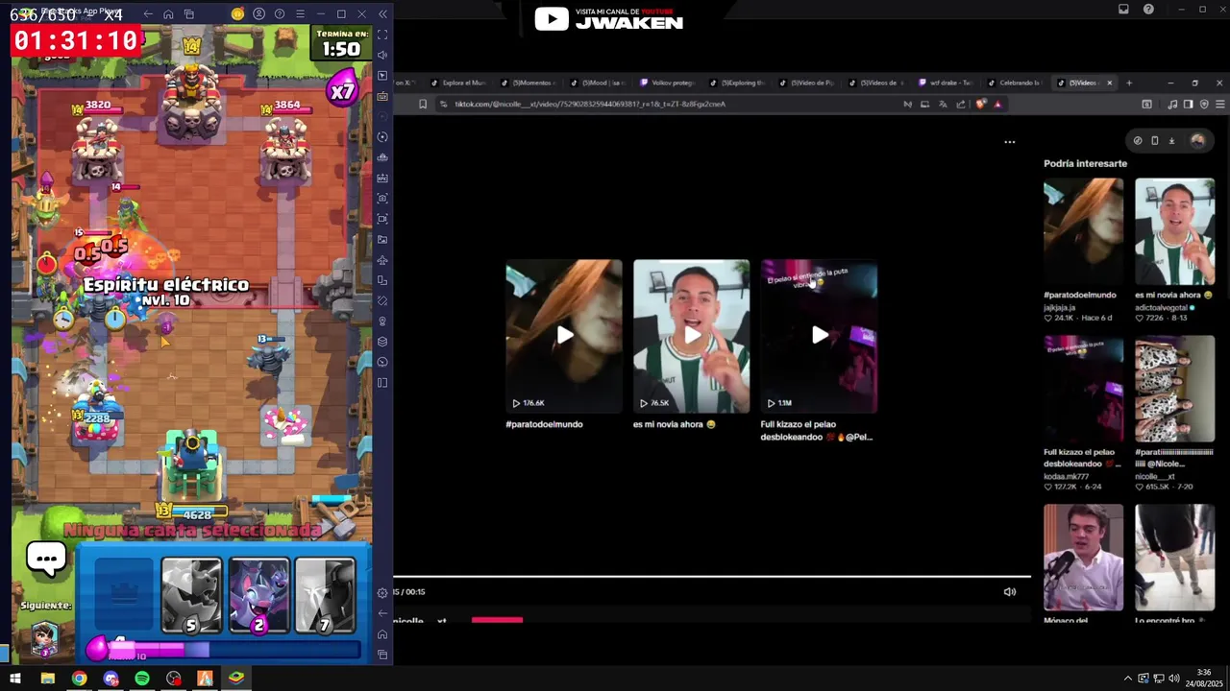Play '#paratodoelmundo' center video thumbnail
The height and width of the screenshot is (691, 1230).
pyautogui.click(x=564, y=335)
